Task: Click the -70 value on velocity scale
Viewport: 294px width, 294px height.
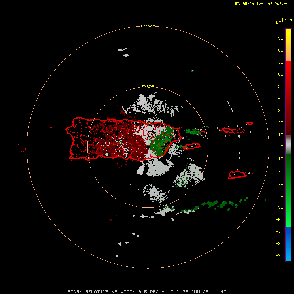Action: click(x=279, y=232)
